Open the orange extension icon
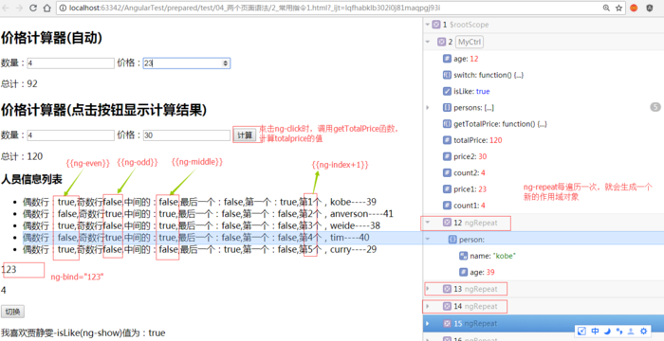This screenshot has width=664, height=341. [634, 8]
